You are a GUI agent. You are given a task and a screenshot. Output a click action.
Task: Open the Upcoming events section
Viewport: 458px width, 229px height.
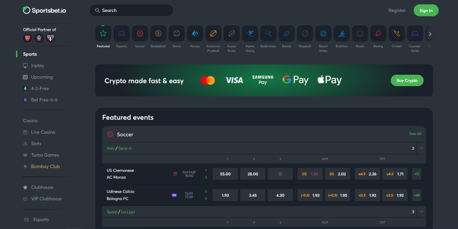41,77
